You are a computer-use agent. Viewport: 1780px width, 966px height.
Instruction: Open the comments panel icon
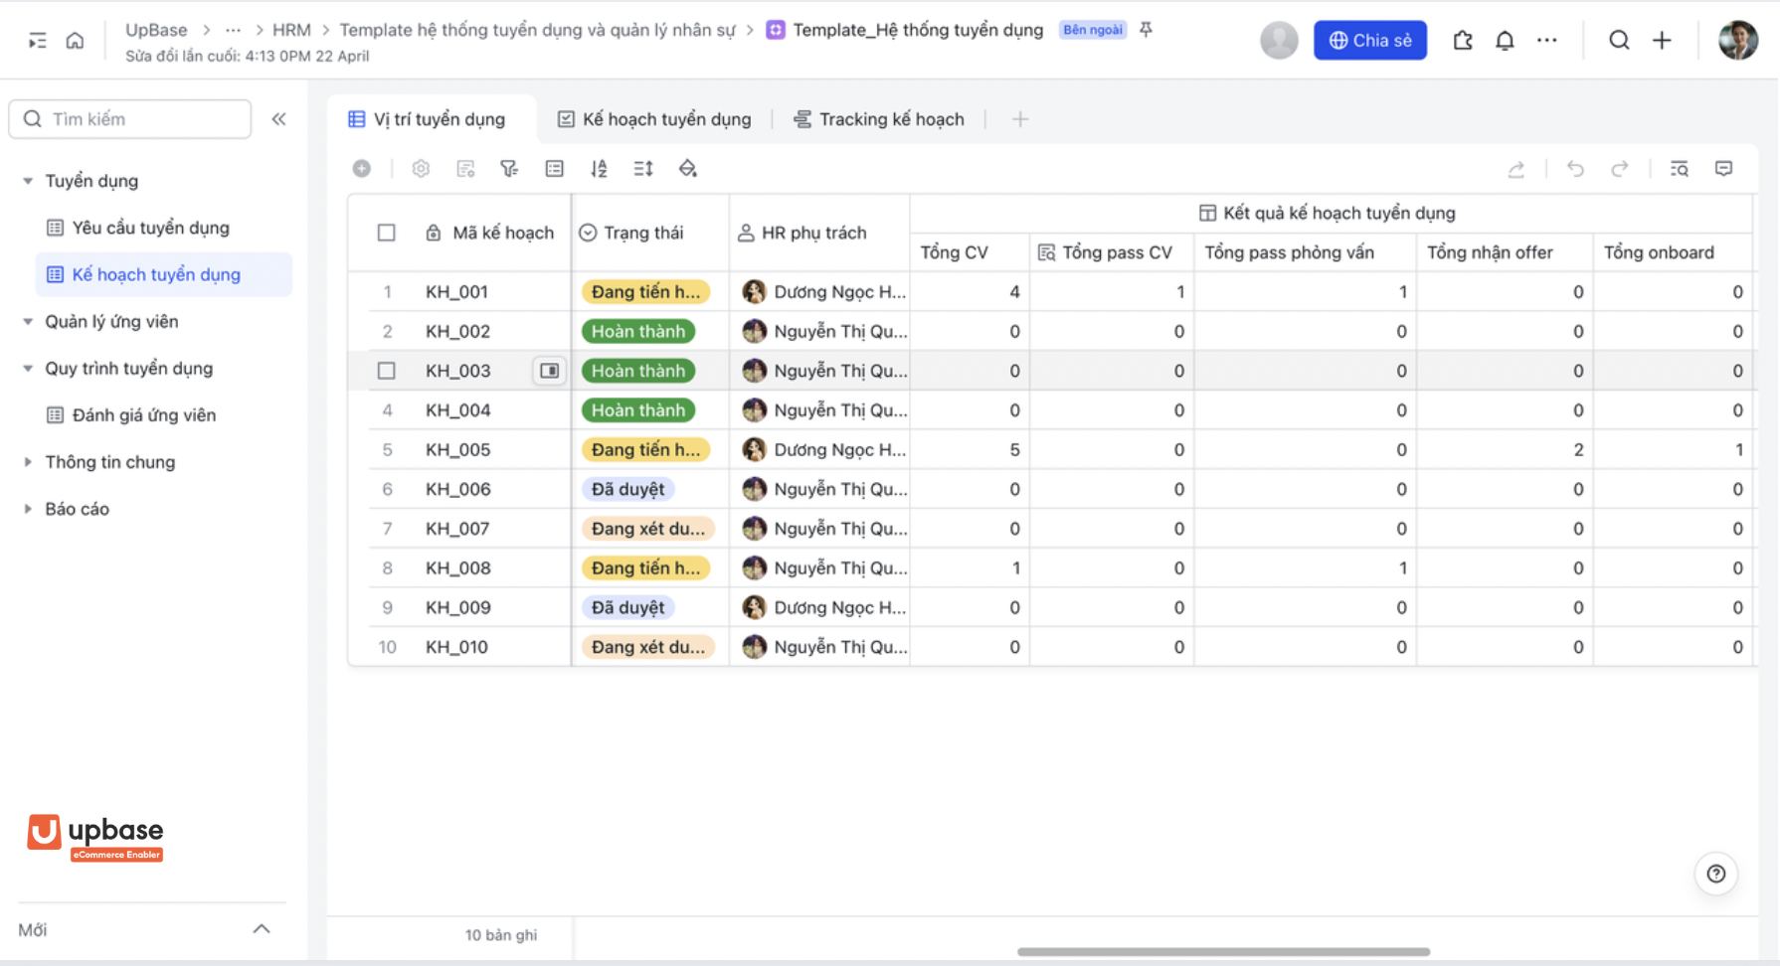tap(1724, 169)
